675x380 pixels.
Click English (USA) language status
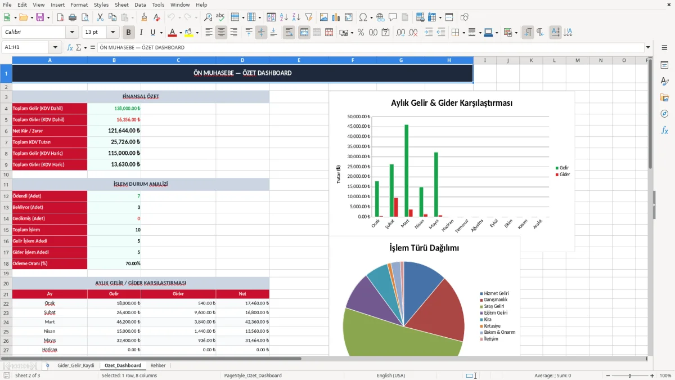click(390, 375)
